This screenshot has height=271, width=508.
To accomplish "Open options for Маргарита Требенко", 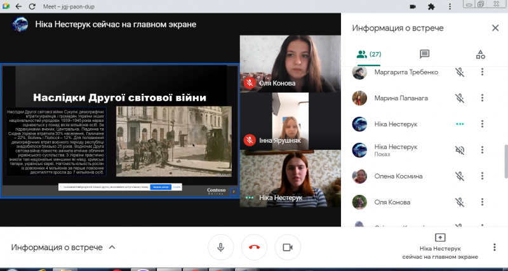I will (x=482, y=72).
